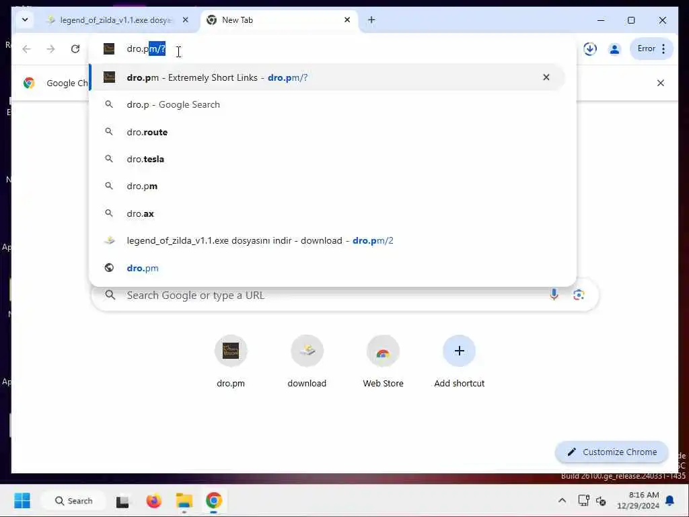Choose the dro.tesla search suggestion
Screen dimensions: 689x517
(x=327, y=159)
